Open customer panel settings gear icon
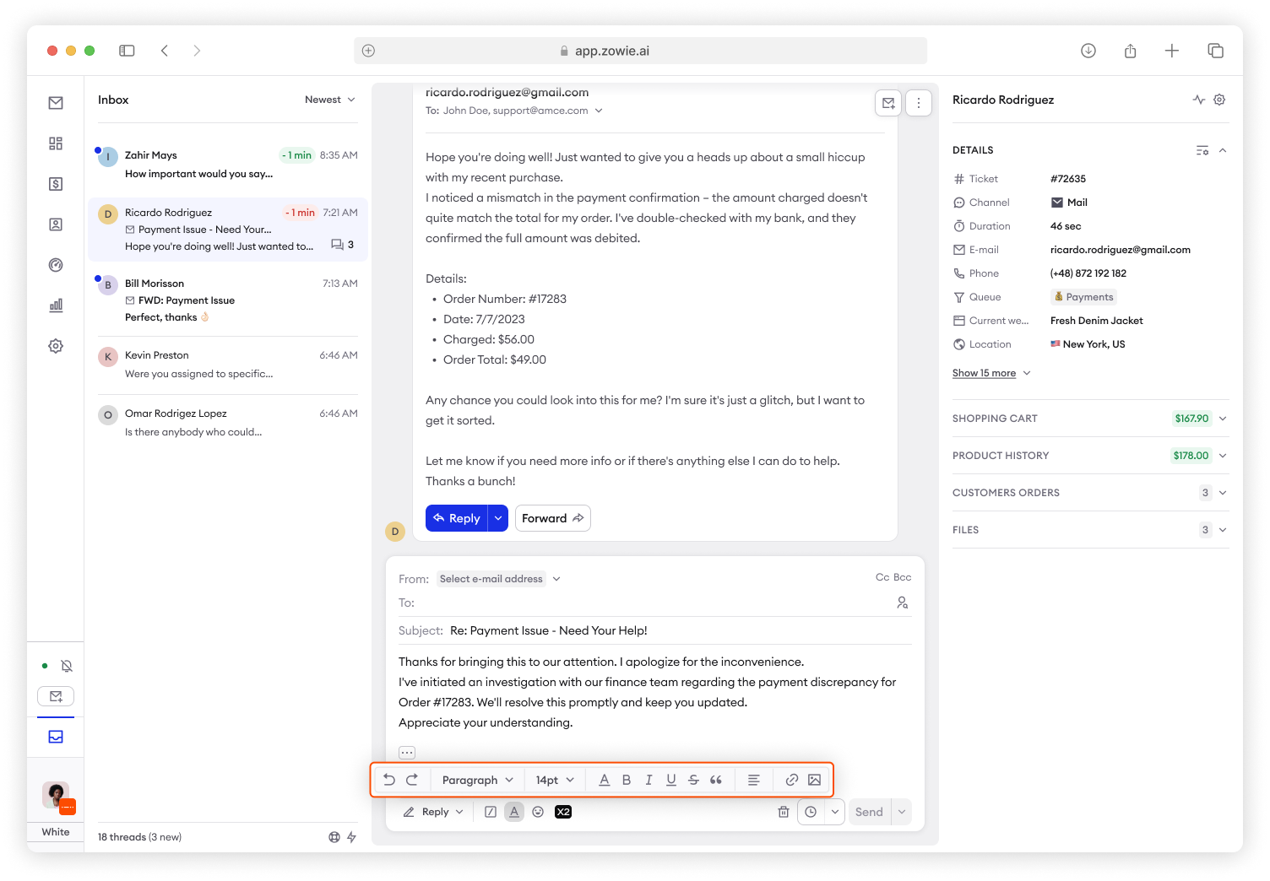Viewport: 1270px width, 881px height. [x=1219, y=100]
